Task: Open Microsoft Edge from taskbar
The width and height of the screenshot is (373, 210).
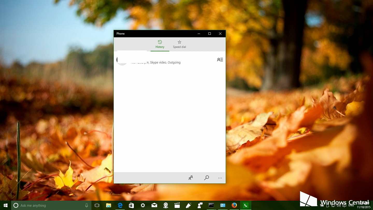Action: pos(120,205)
